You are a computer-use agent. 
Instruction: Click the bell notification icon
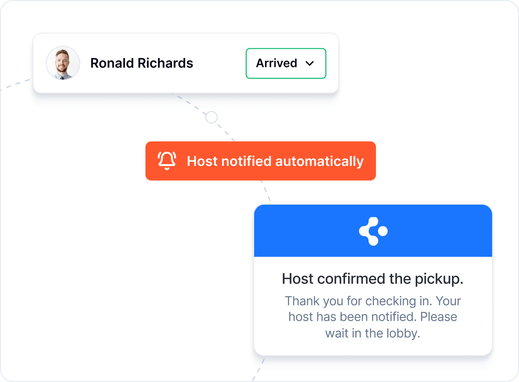point(167,161)
